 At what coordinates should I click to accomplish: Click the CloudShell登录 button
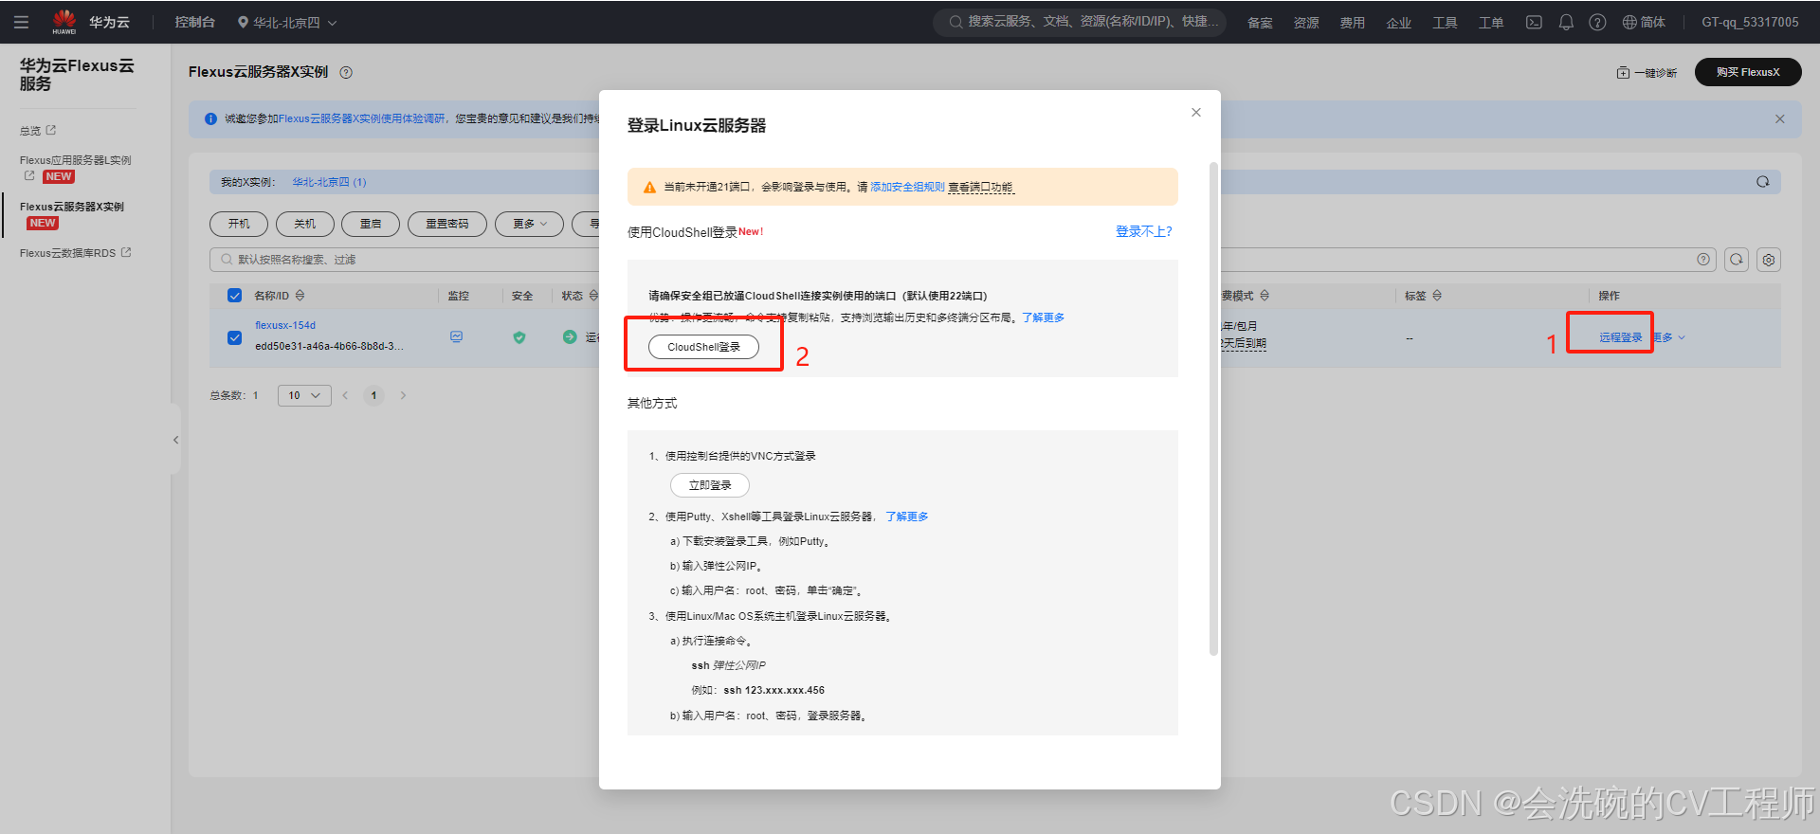(x=703, y=347)
